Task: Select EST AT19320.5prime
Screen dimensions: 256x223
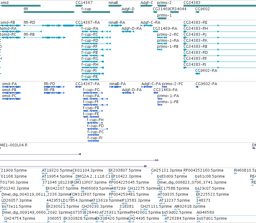Action: (45, 173)
